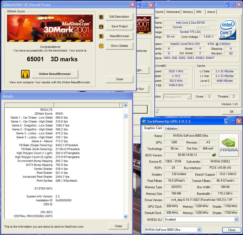This screenshot has height=235, width=243.
Task: Minimize the GPU-Z window
Action: (227, 121)
